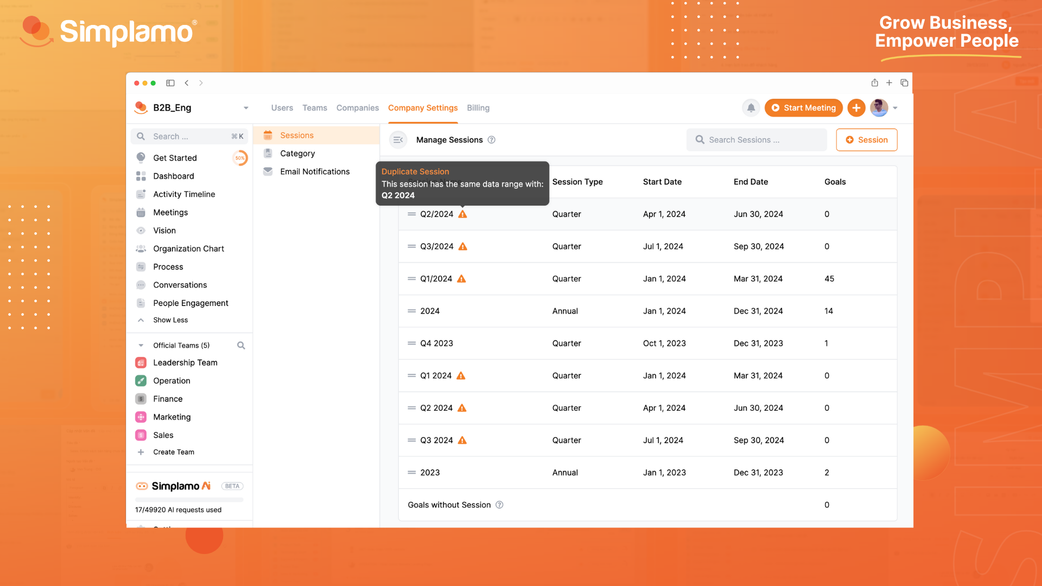Click the AI requests usage progress bar

(189, 499)
